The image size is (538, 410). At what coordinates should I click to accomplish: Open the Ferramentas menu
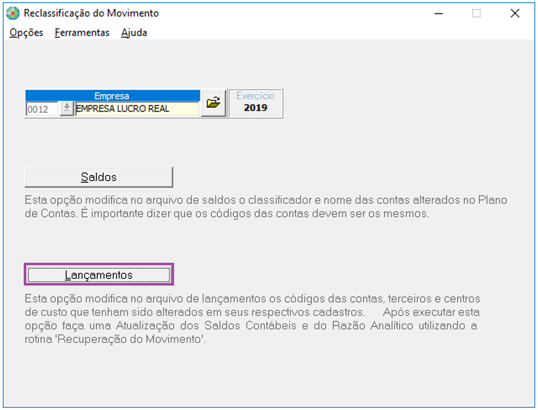click(x=82, y=33)
